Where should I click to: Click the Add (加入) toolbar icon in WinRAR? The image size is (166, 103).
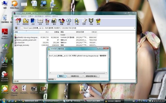click(x=18, y=22)
